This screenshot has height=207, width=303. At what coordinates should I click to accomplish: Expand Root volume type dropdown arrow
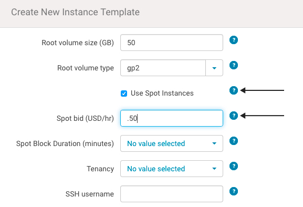pos(214,68)
